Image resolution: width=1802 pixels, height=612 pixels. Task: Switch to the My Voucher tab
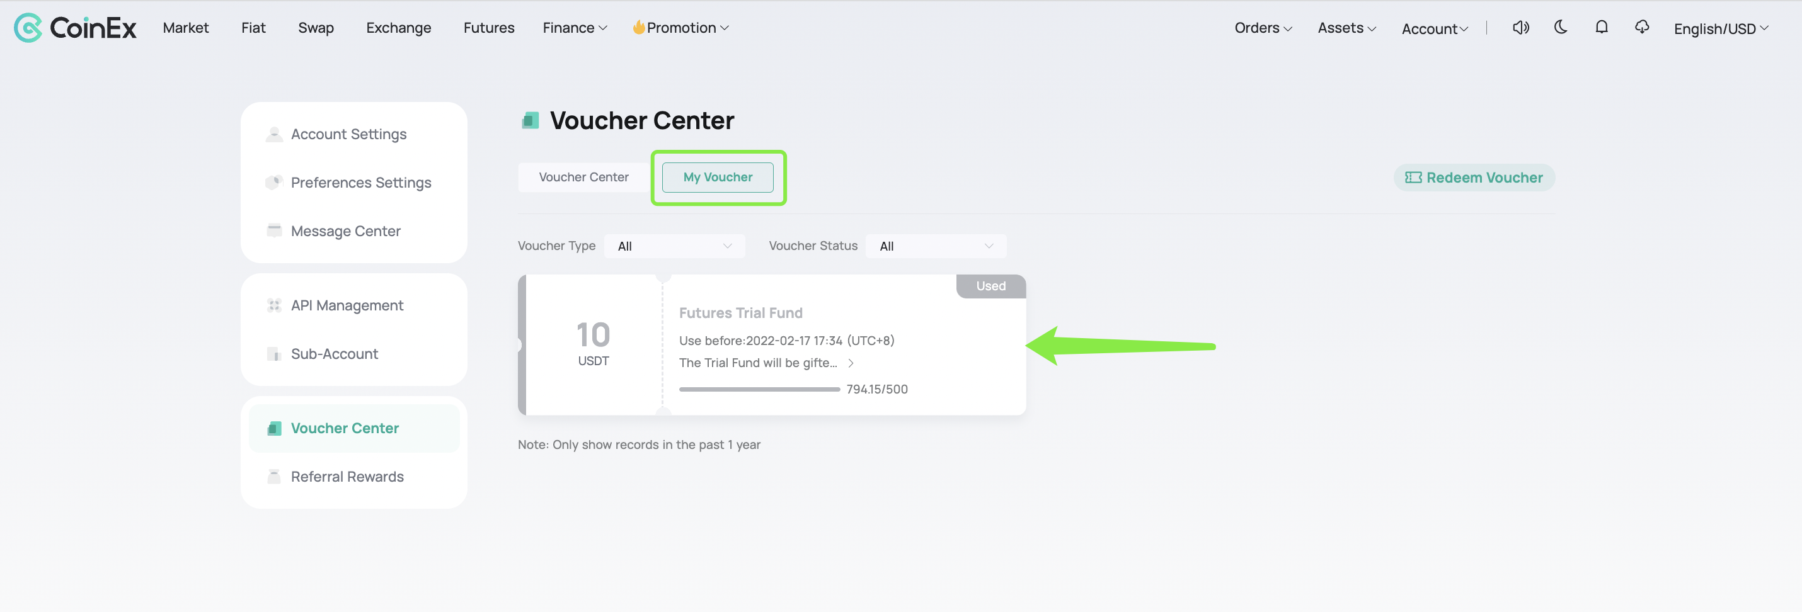pyautogui.click(x=718, y=178)
